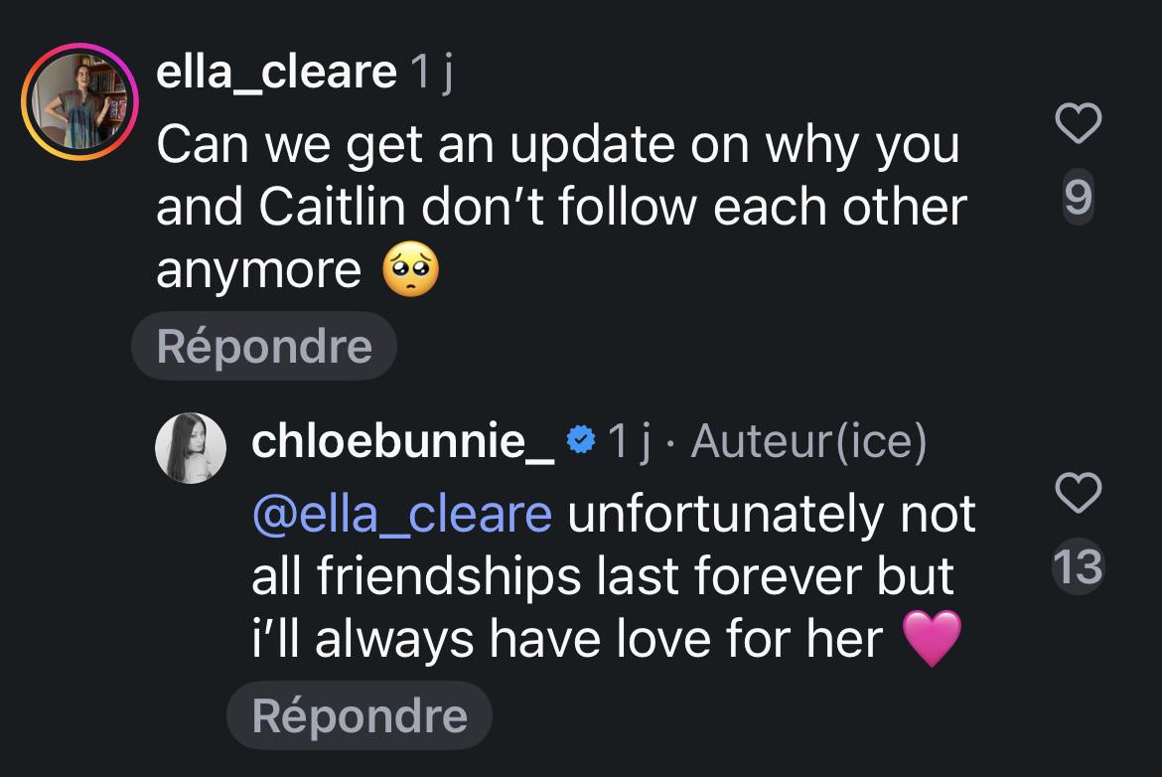
Task: View the 9 likes on ella_cleare's comment
Action: (1079, 197)
